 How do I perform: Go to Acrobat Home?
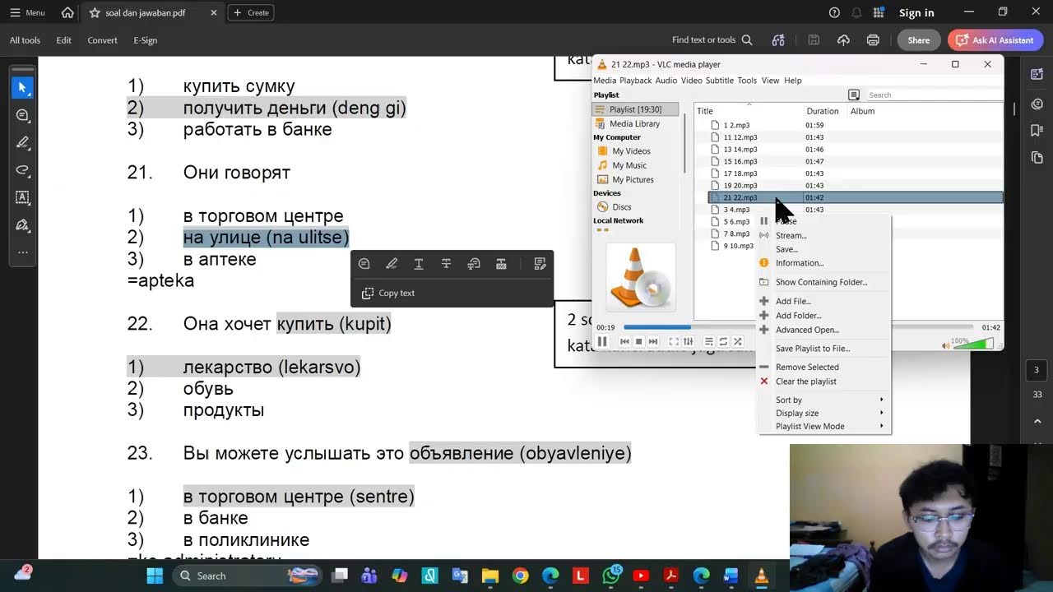coord(67,12)
